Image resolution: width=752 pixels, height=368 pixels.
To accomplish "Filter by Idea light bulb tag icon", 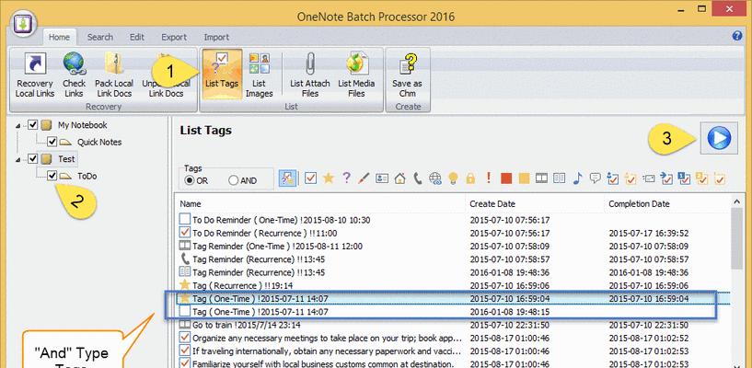I will coord(453,178).
